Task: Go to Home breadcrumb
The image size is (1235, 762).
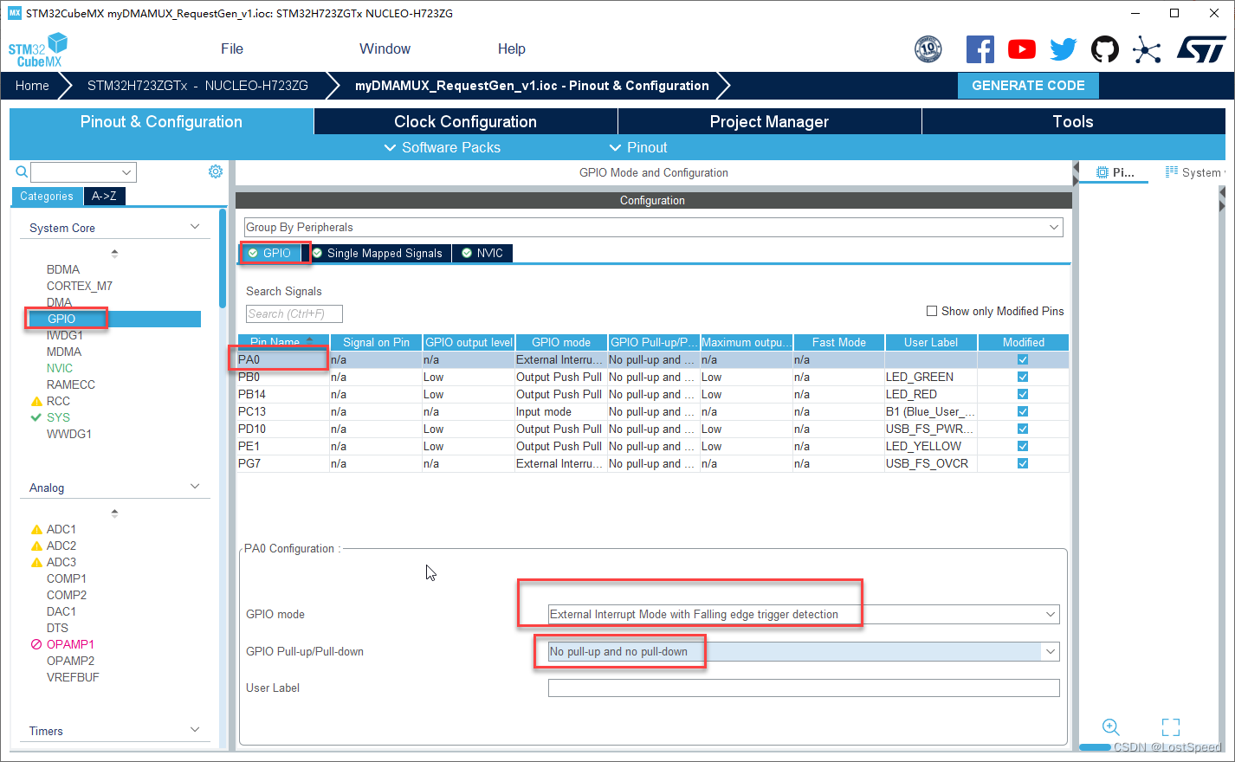Action: pos(32,86)
